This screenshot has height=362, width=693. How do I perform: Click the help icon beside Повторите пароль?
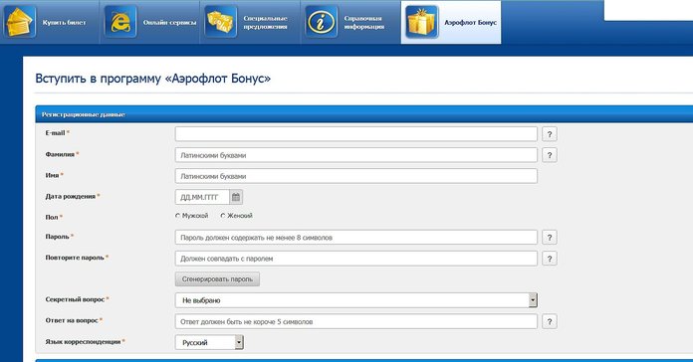coord(550,259)
